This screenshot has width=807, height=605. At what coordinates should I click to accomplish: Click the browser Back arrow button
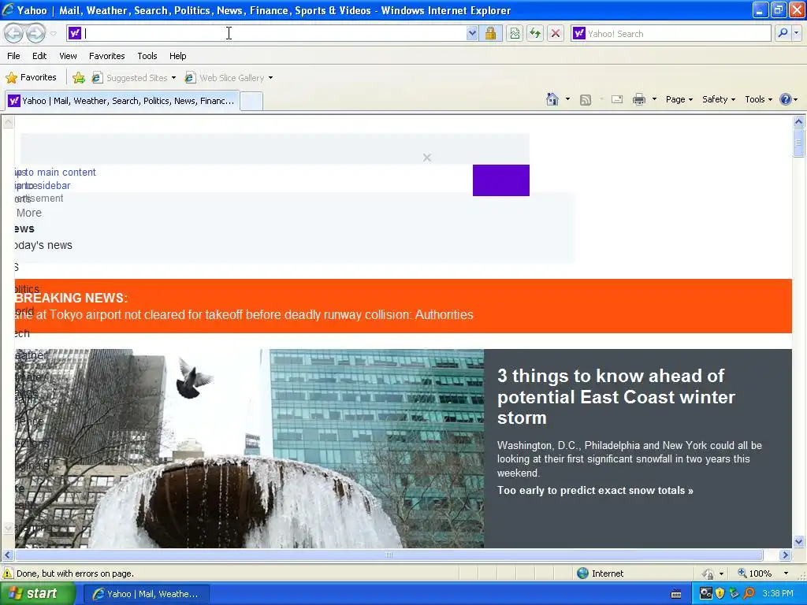[14, 33]
